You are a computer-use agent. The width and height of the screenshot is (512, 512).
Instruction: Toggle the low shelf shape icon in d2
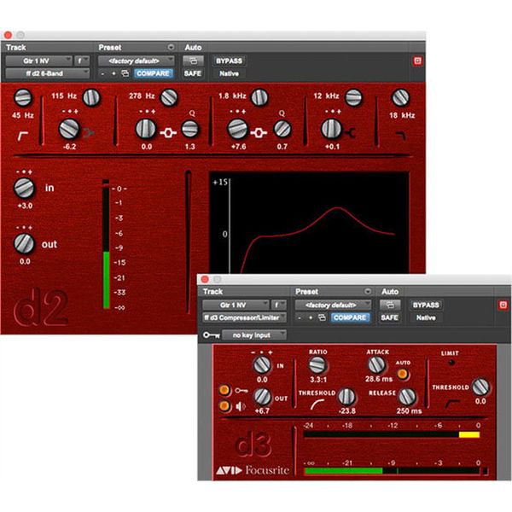[x=89, y=133]
